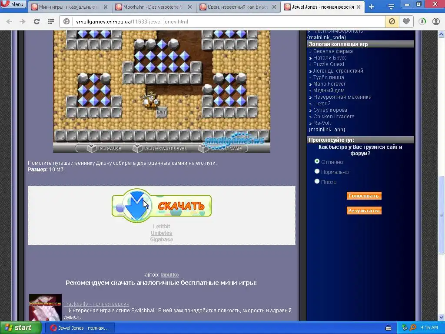Screen dimensions: 445x334
Task: Click the СКАЧАТЬ download button
Action: click(x=162, y=206)
